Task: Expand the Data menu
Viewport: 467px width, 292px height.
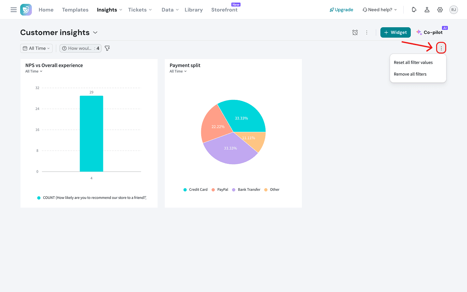Action: tap(170, 10)
